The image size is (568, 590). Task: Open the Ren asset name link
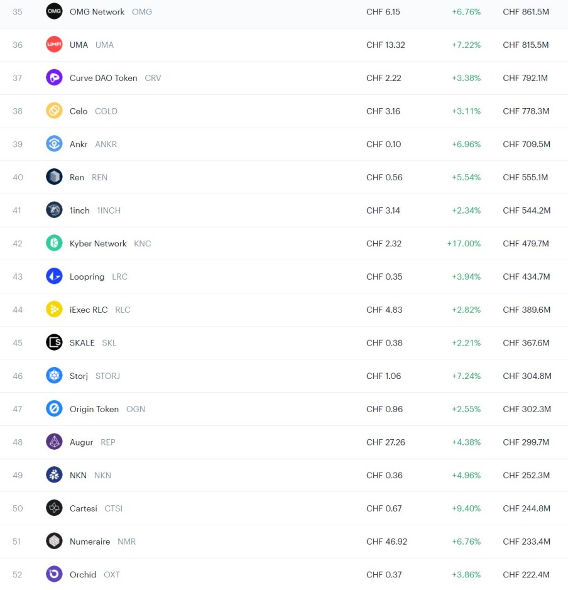(77, 177)
